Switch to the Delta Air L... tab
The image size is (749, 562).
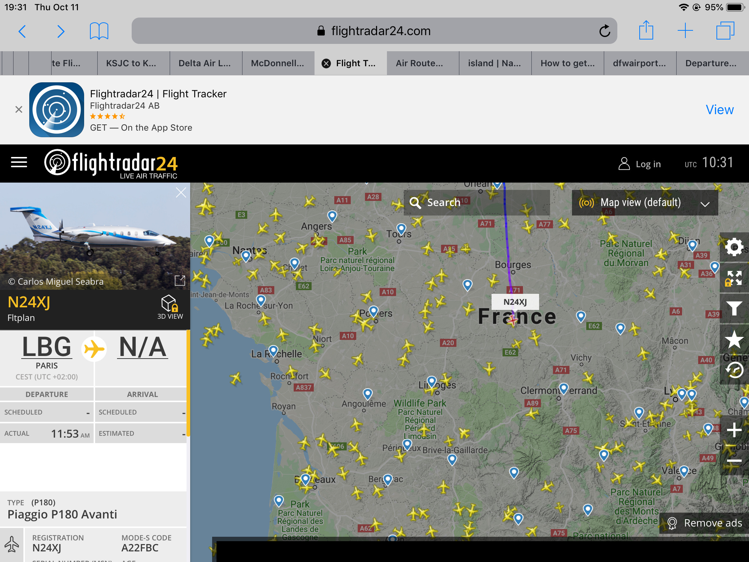pyautogui.click(x=205, y=63)
